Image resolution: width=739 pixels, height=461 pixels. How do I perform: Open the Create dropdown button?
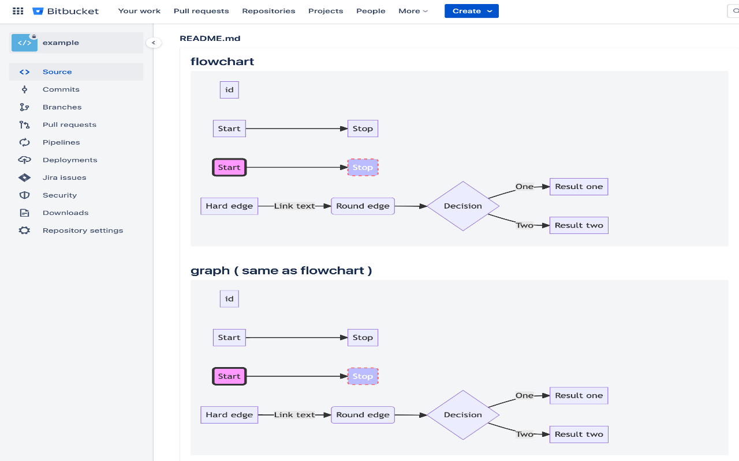pyautogui.click(x=471, y=11)
